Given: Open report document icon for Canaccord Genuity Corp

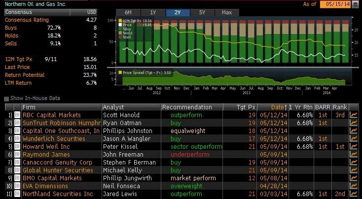Looking at the screenshot, I should (x=17, y=162).
